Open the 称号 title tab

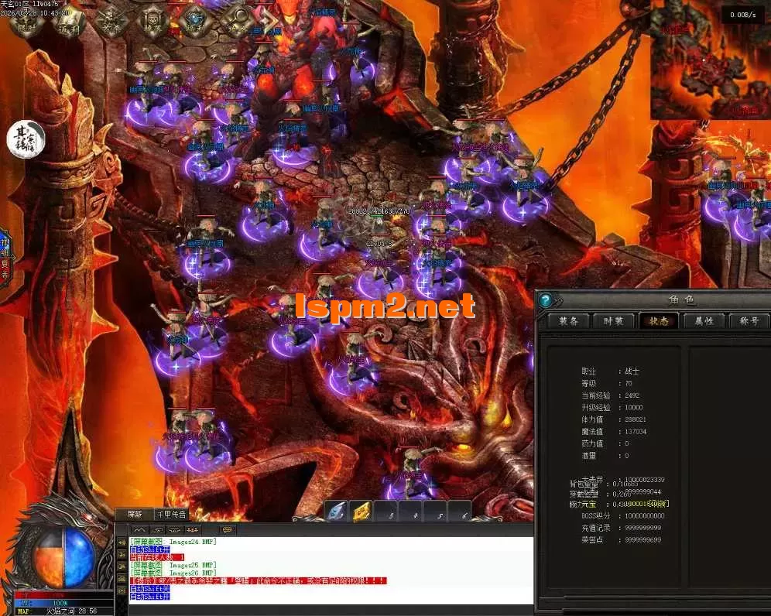(749, 321)
